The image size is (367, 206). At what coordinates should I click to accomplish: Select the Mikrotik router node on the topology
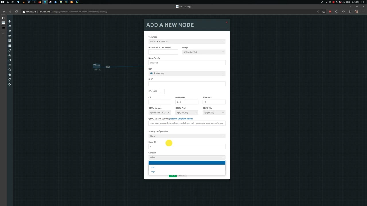tap(97, 66)
